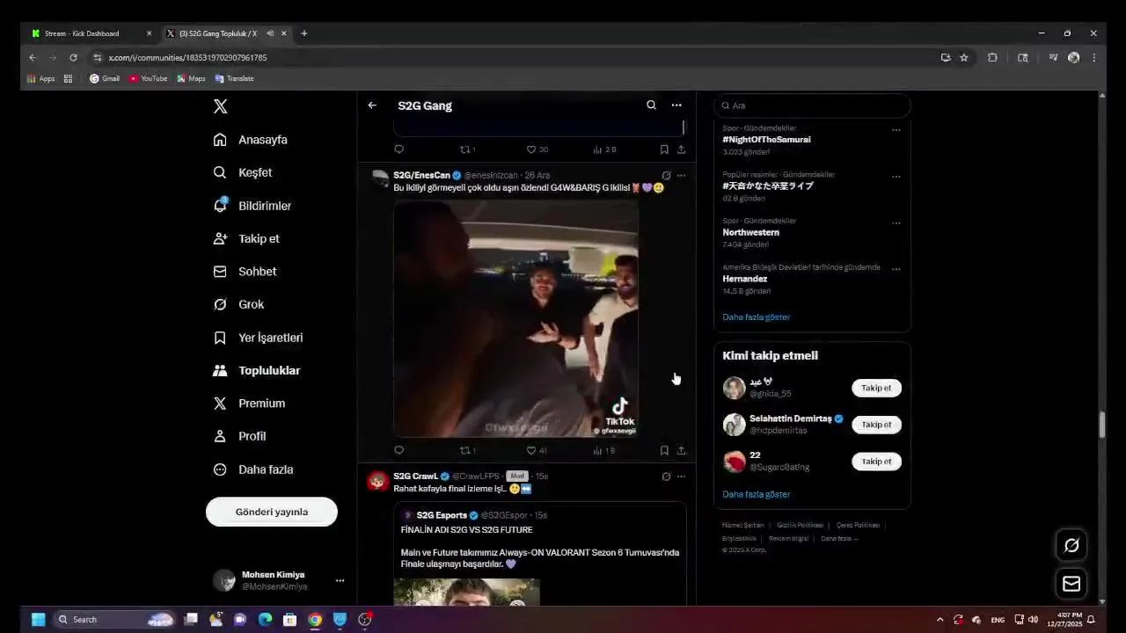Open floating Grok button

pyautogui.click(x=1071, y=545)
